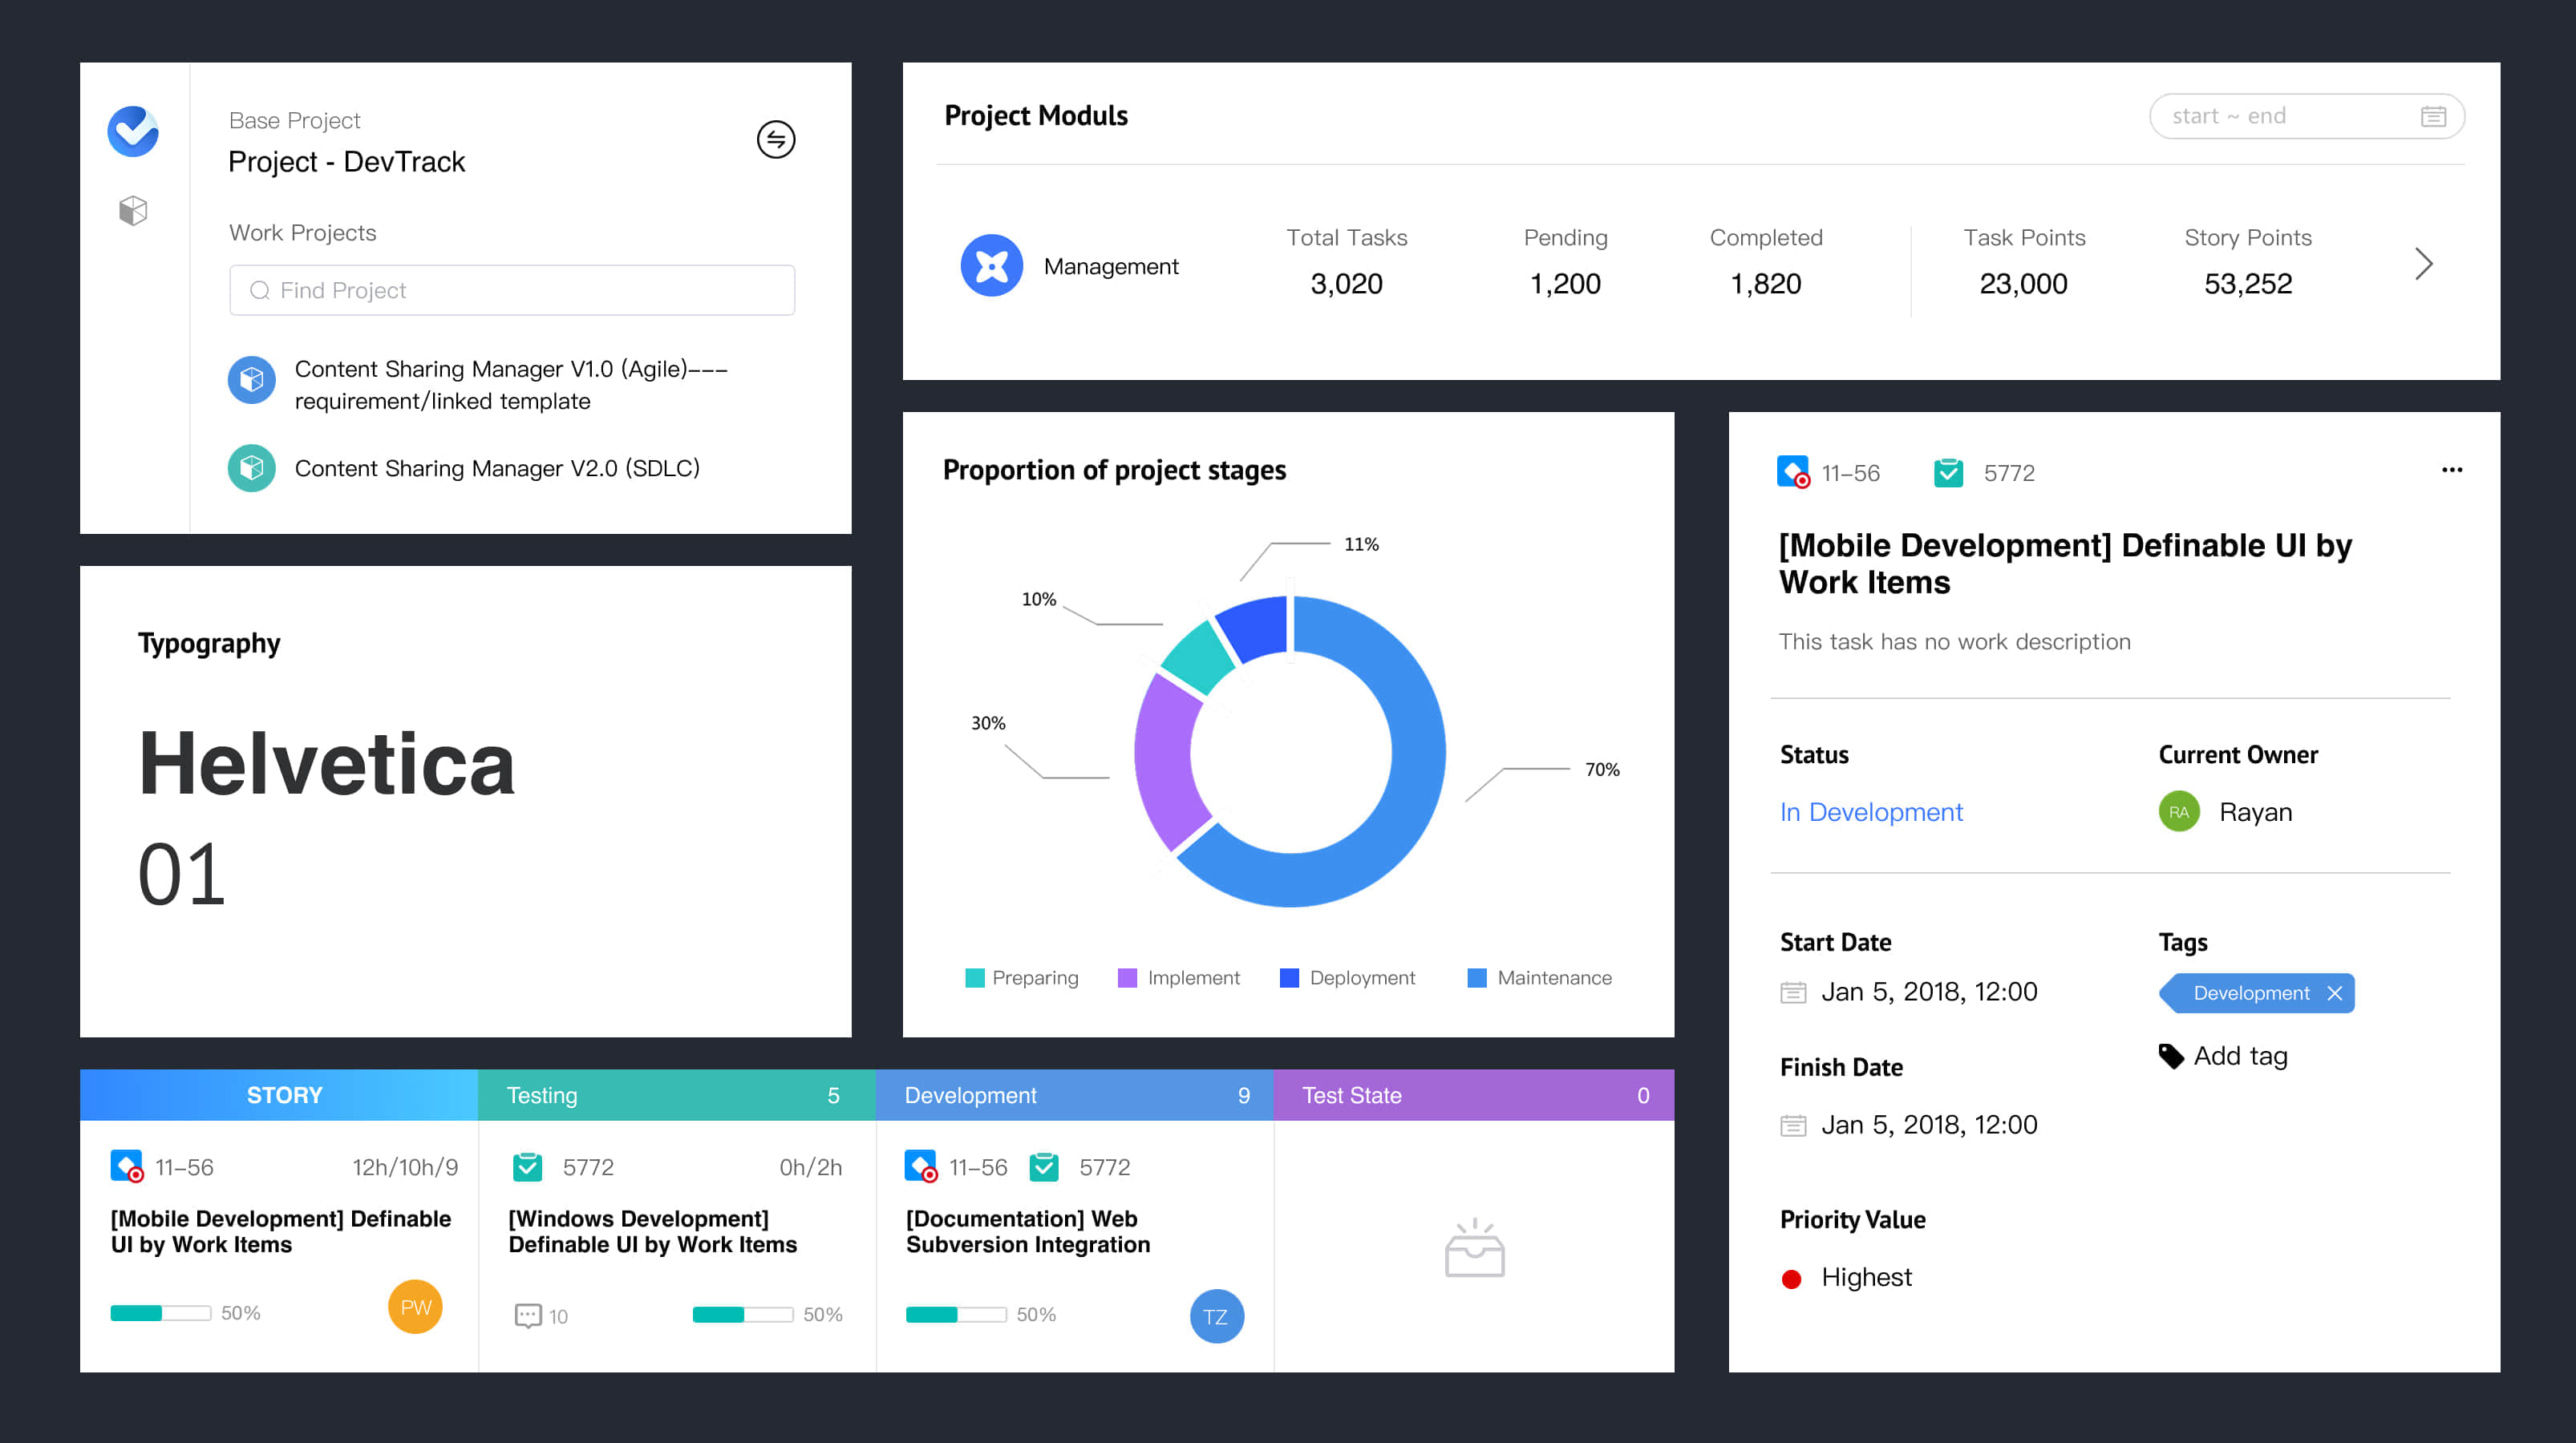The image size is (2576, 1443).
Task: Click the TZ avatar on Documentation card
Action: (1216, 1316)
